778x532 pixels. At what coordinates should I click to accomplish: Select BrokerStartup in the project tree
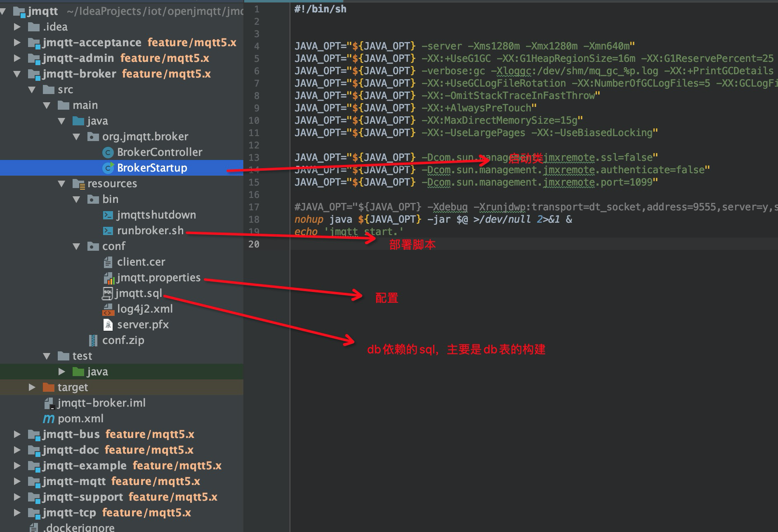tap(122, 168)
